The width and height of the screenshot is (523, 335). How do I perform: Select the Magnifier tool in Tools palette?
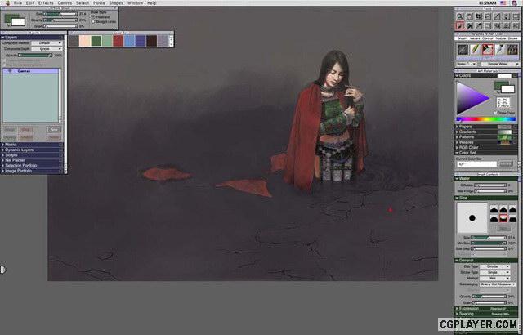tap(460, 16)
